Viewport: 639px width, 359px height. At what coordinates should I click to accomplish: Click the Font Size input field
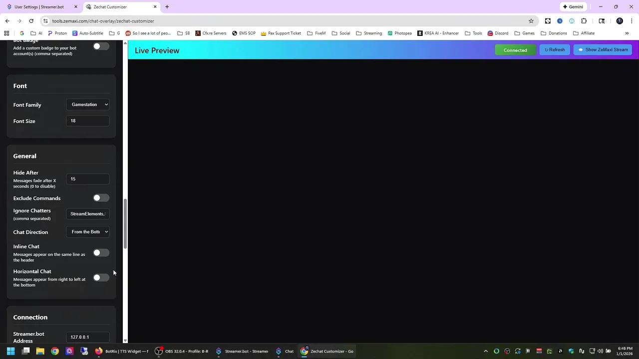(88, 121)
